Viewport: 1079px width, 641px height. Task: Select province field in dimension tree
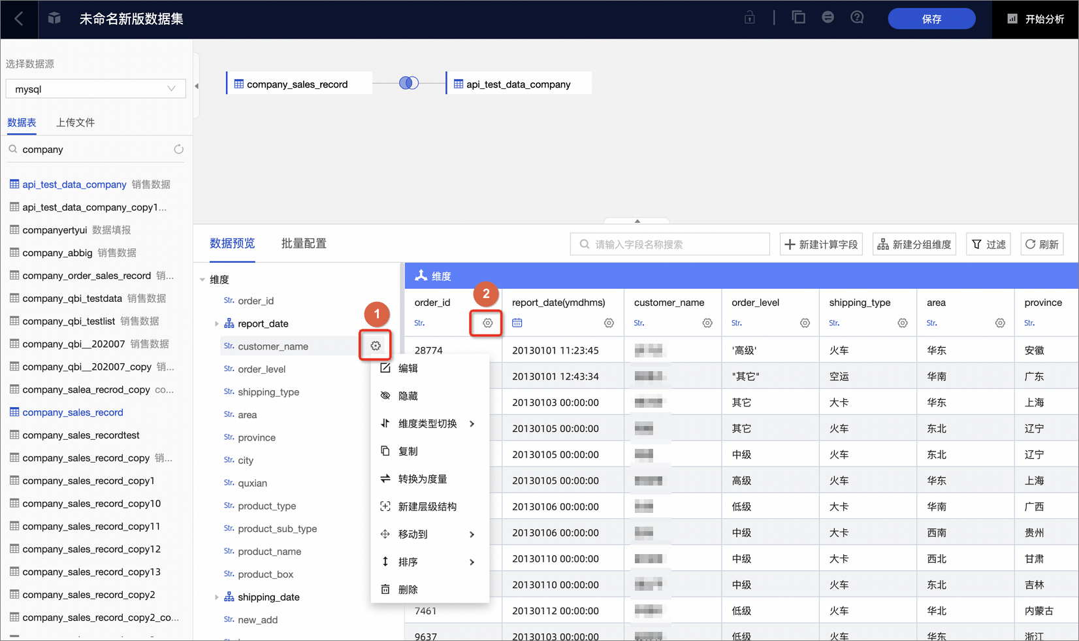click(257, 438)
